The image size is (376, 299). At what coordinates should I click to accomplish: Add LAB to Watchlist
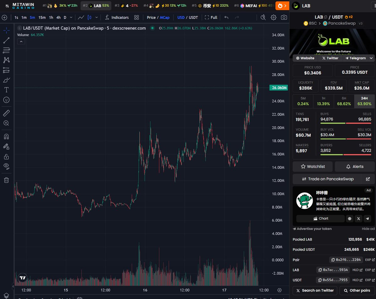point(313,166)
